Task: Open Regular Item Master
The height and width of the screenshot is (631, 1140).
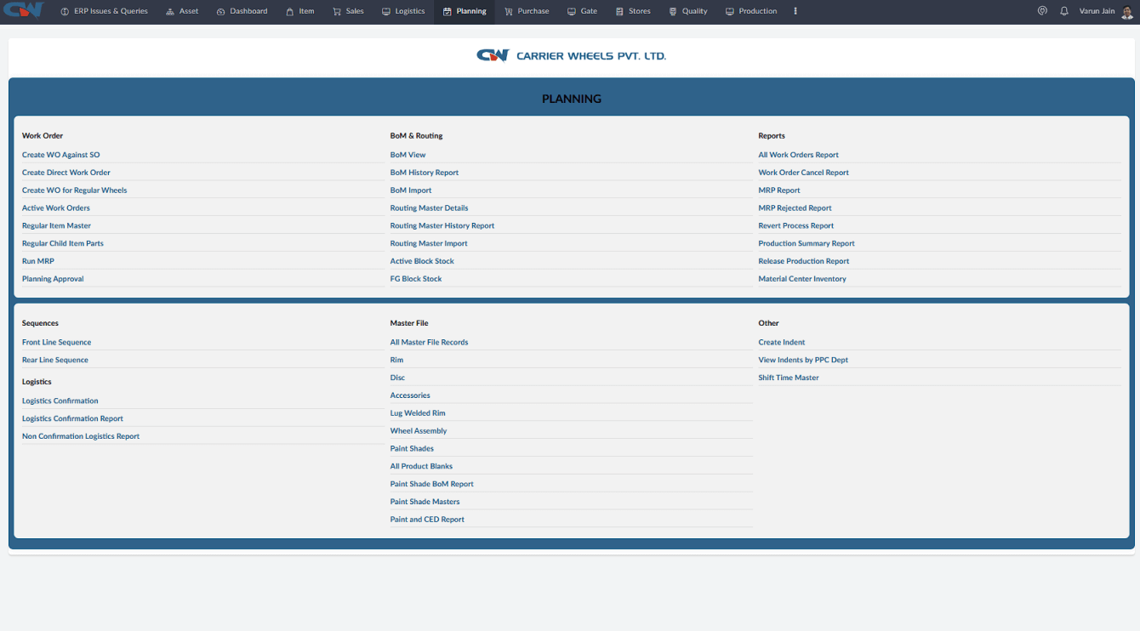Action: click(56, 226)
